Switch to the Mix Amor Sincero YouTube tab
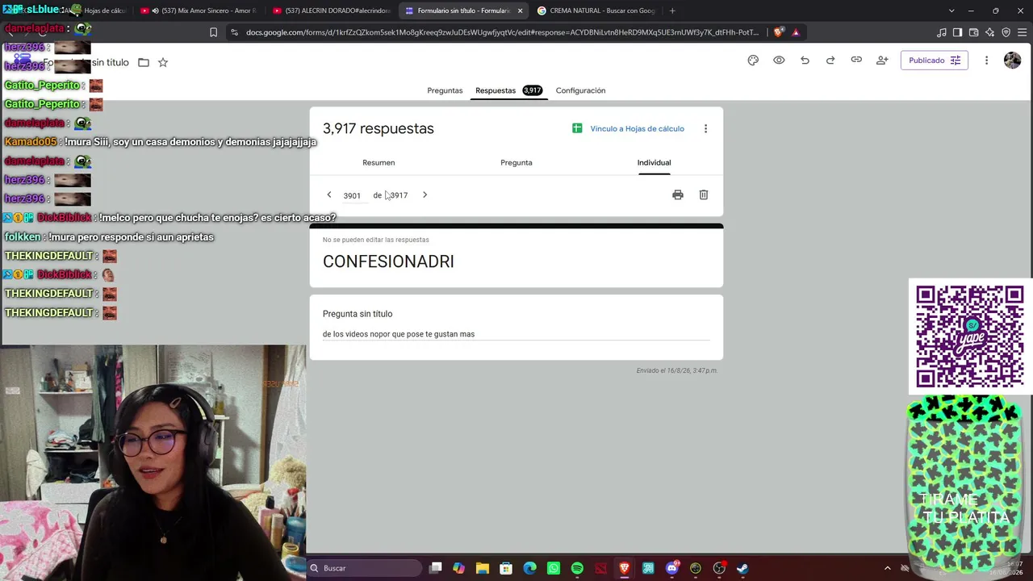The height and width of the screenshot is (581, 1033). point(199,10)
